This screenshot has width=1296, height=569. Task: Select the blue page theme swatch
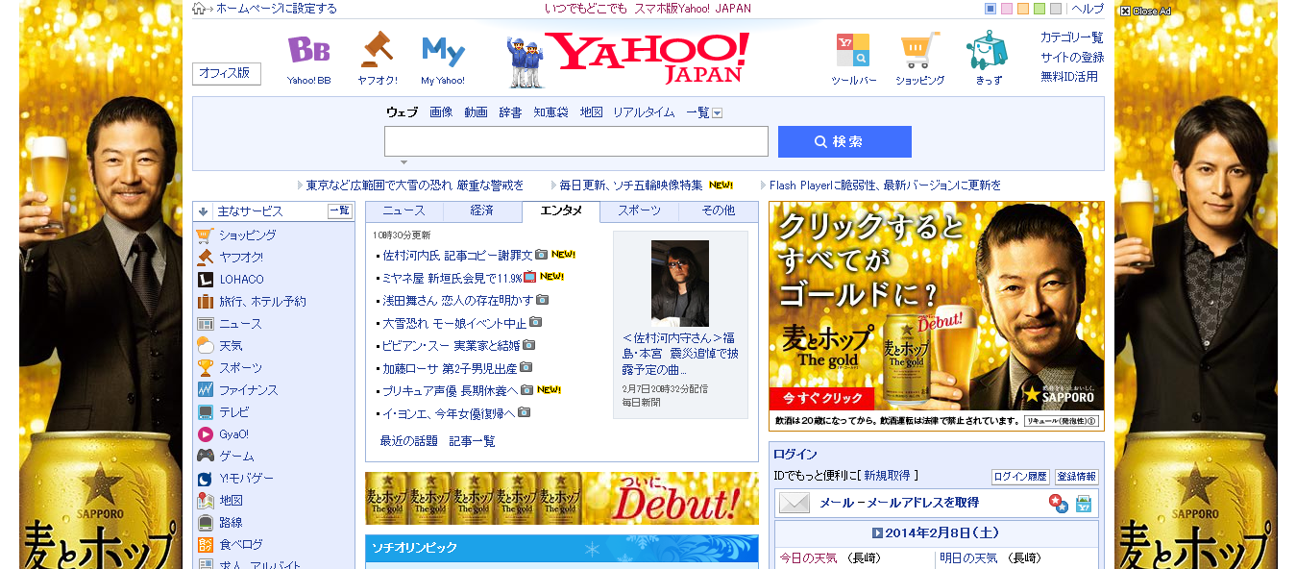coord(990,9)
